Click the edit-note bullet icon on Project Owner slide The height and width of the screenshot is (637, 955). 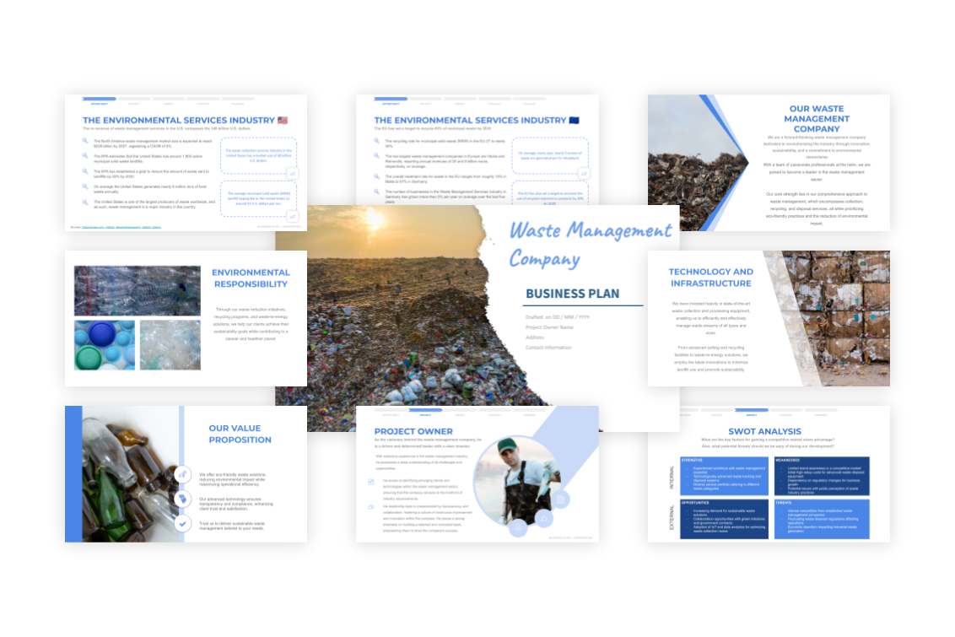click(x=372, y=482)
